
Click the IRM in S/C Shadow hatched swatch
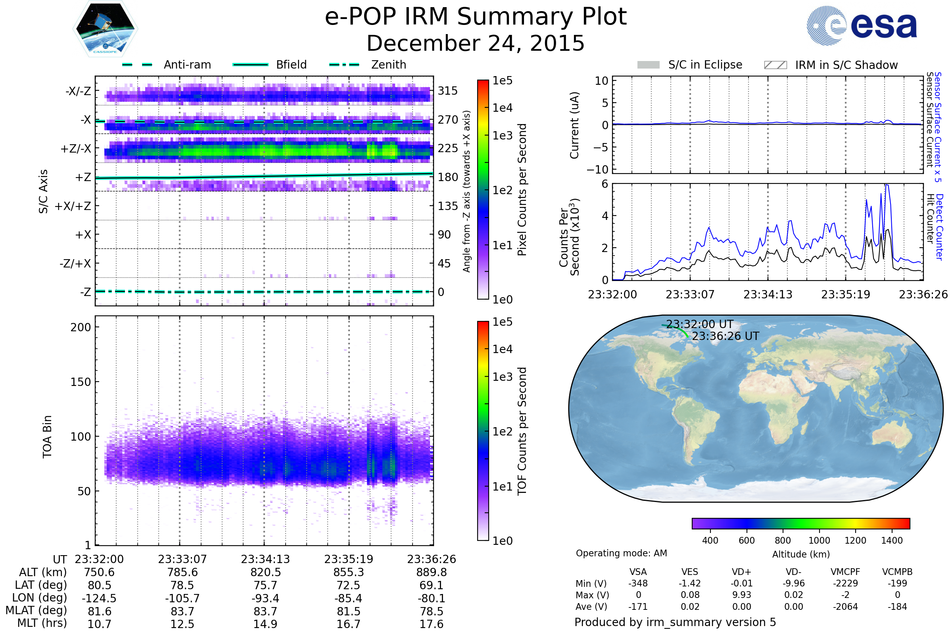coord(775,65)
